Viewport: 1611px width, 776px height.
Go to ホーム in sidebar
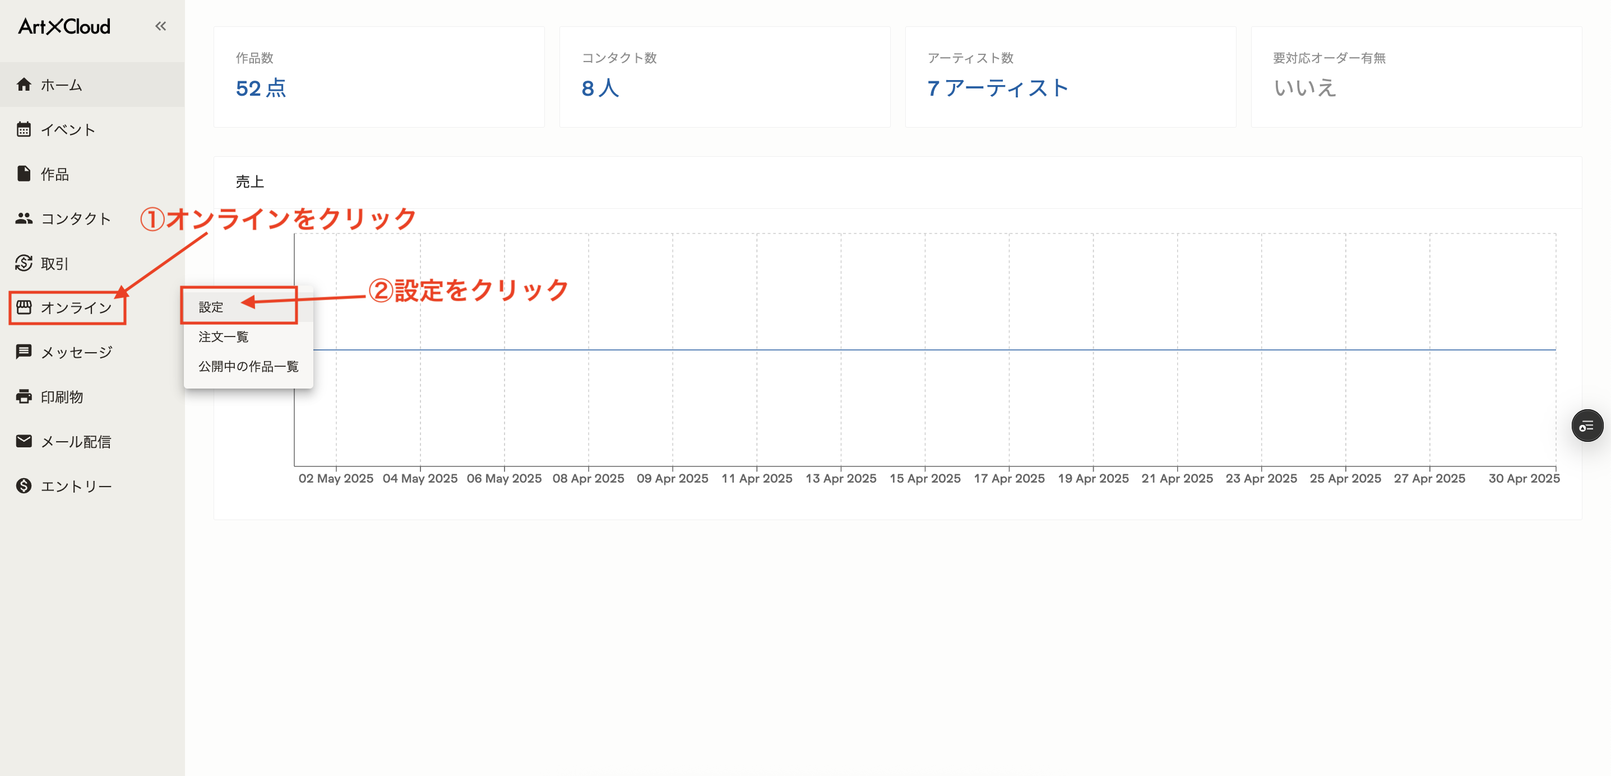pos(61,85)
